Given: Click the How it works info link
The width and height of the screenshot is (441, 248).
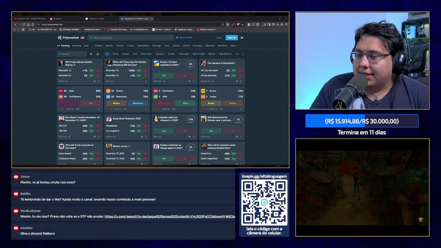Looking at the screenshot, I should [184, 38].
